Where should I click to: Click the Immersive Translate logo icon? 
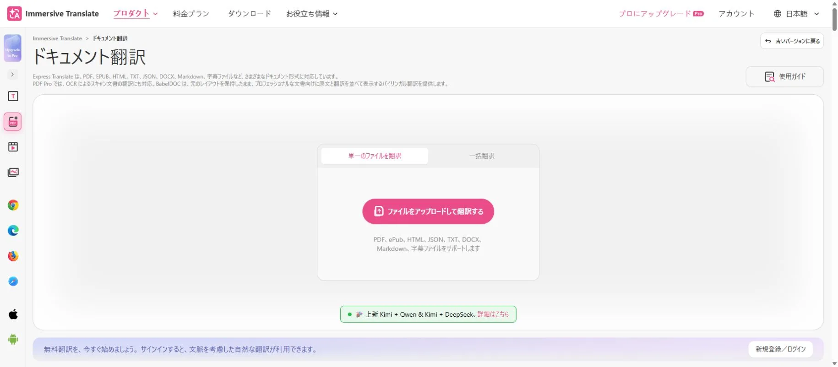point(14,14)
